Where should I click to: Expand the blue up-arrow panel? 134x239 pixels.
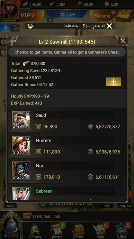point(6,28)
